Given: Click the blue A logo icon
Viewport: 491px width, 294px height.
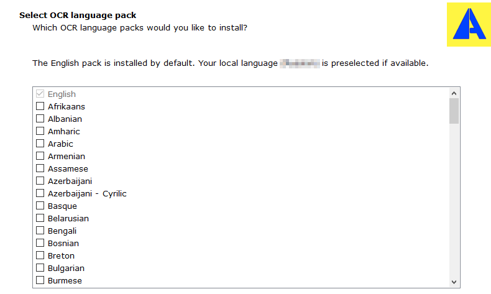Looking at the screenshot, I should point(469,24).
